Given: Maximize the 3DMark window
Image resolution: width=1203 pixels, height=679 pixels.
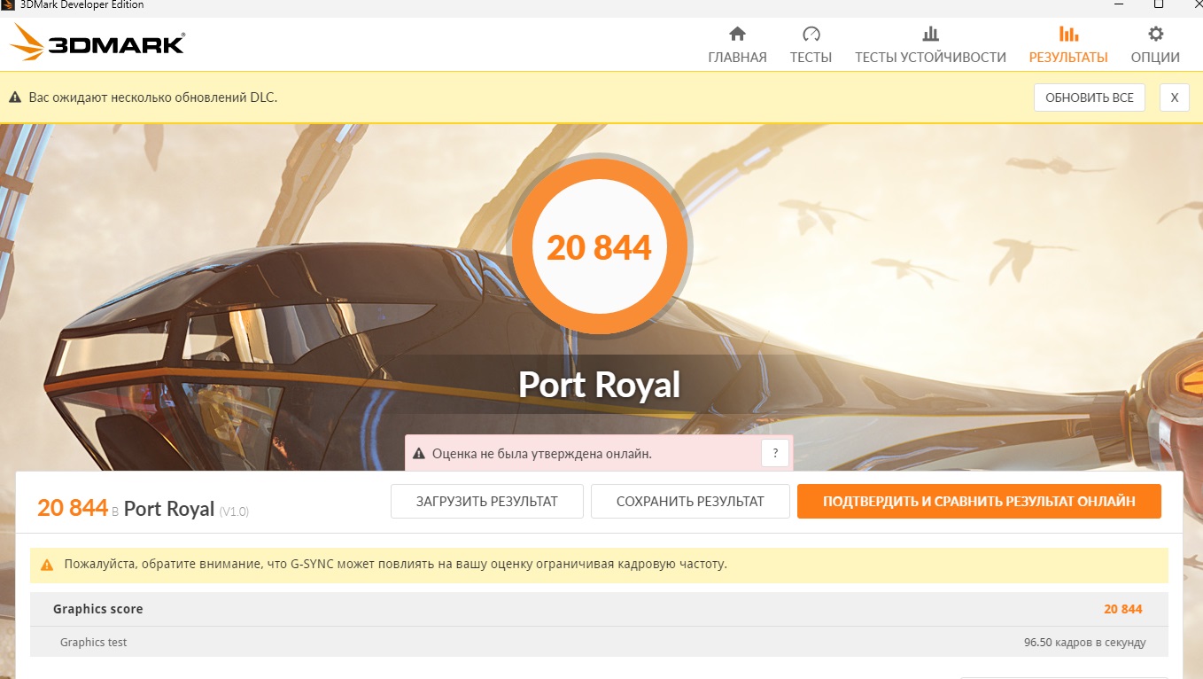Looking at the screenshot, I should tap(1158, 5).
